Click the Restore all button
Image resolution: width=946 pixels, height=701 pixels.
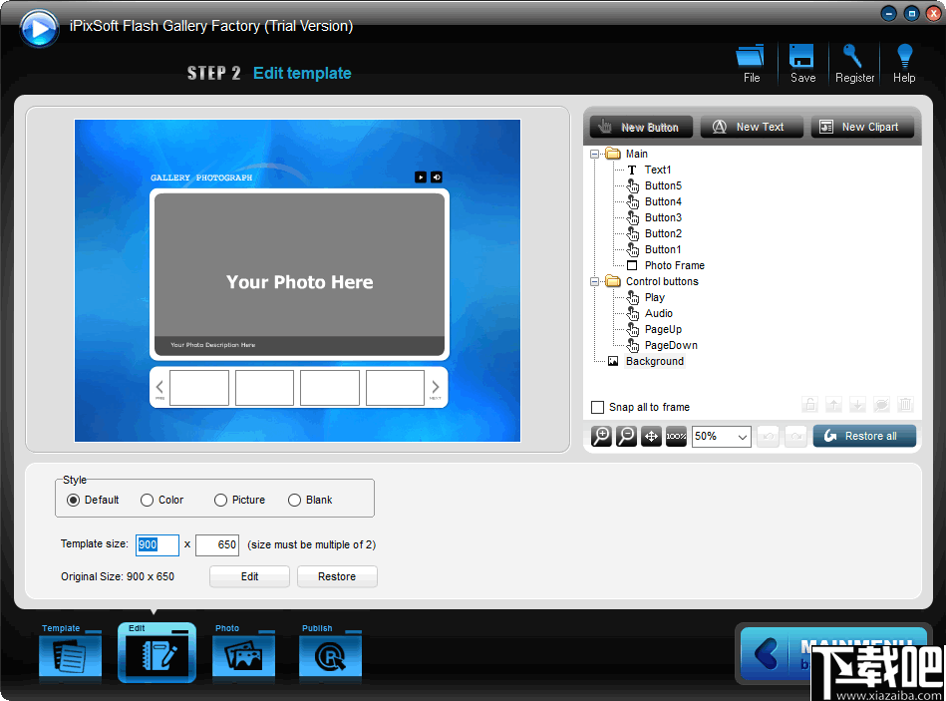pos(864,436)
